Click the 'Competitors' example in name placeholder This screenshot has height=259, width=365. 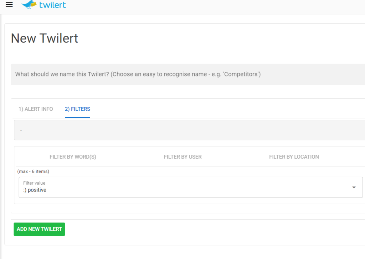[x=242, y=74]
